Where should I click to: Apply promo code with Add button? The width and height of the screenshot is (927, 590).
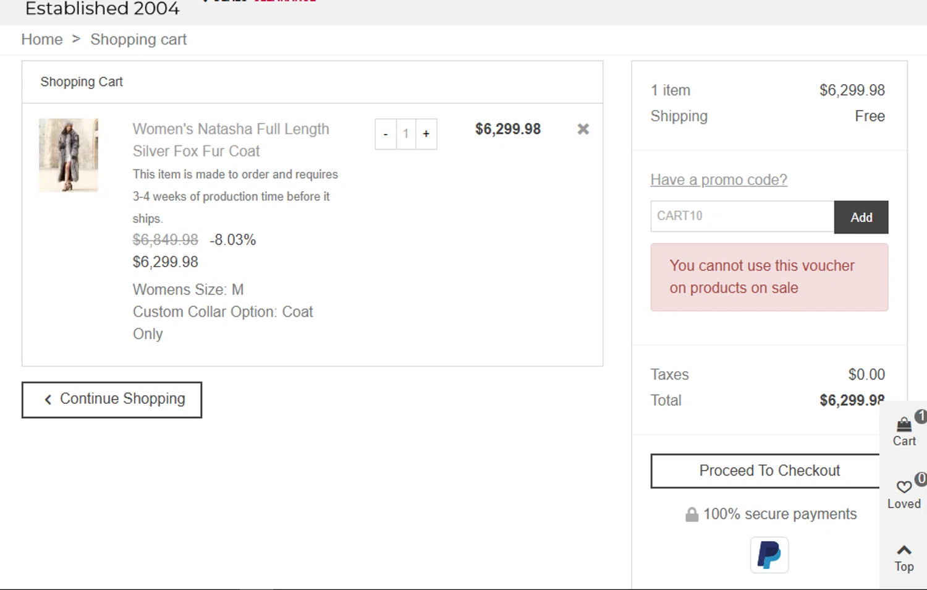coord(861,217)
